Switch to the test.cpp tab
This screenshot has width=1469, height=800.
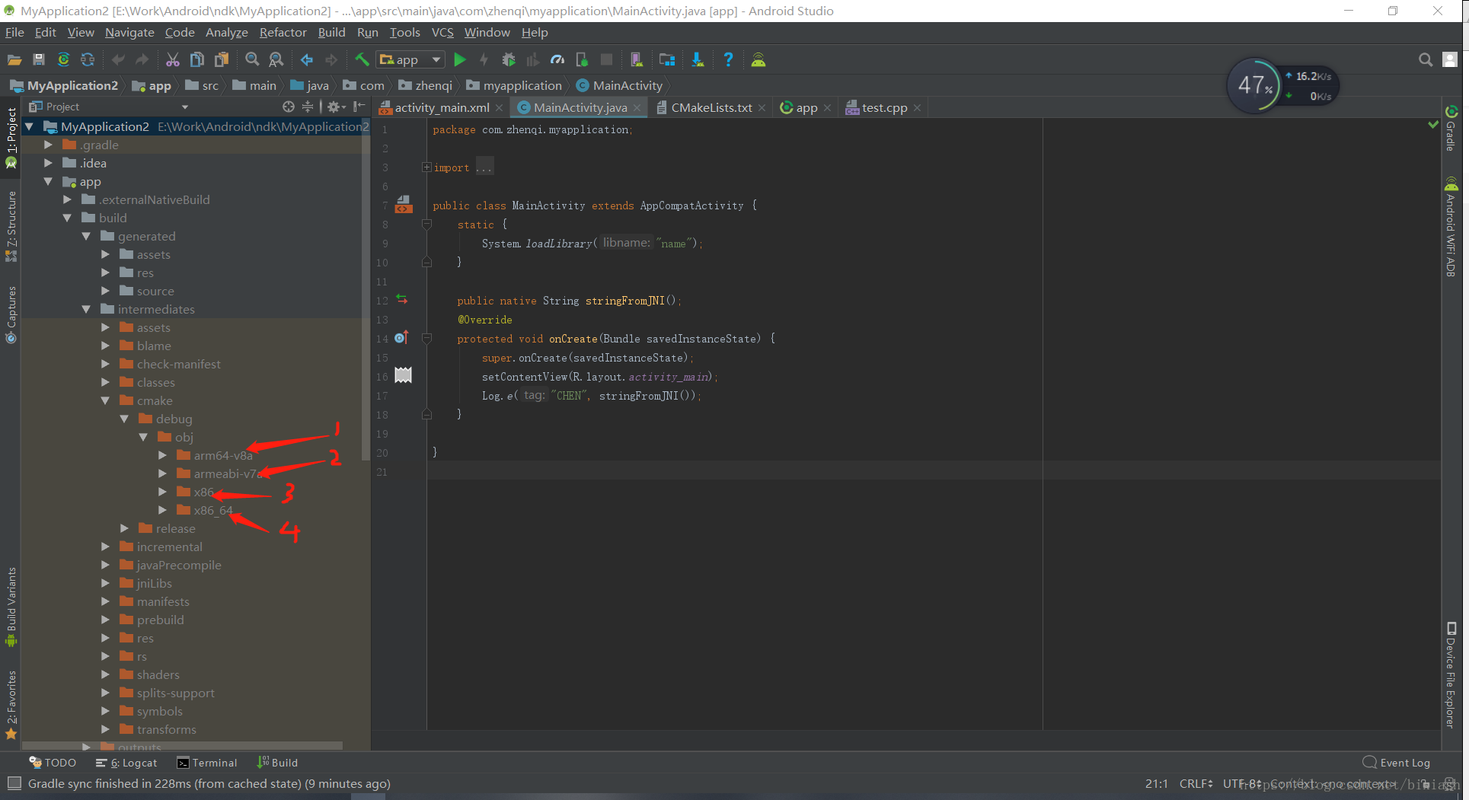[883, 107]
